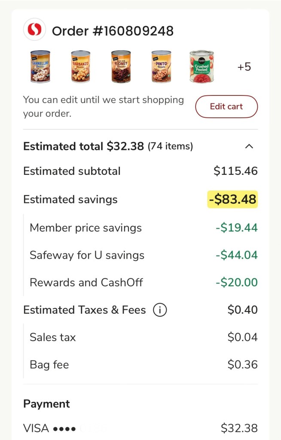Image resolution: width=281 pixels, height=440 pixels.
Task: Collapse the Estimated total section chevron
Action: 249,146
